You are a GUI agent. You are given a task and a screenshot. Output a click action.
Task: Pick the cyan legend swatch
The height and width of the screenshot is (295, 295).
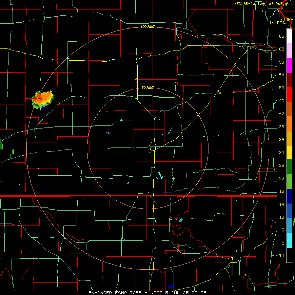[x=289, y=240]
